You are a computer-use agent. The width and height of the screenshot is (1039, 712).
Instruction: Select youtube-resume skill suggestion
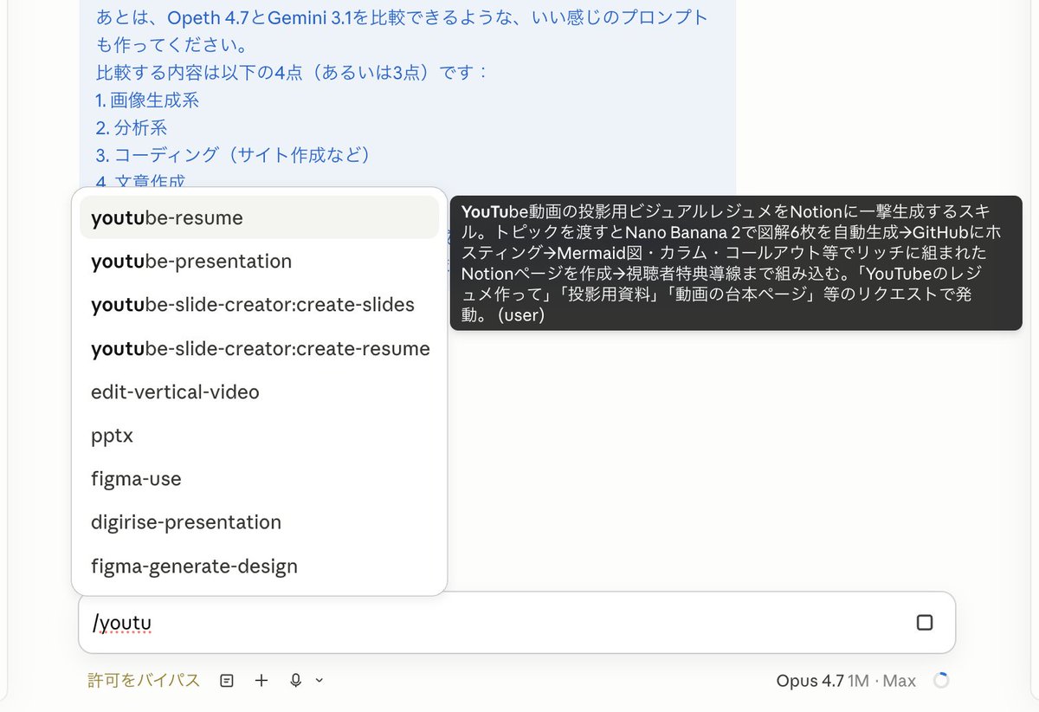[x=259, y=217]
